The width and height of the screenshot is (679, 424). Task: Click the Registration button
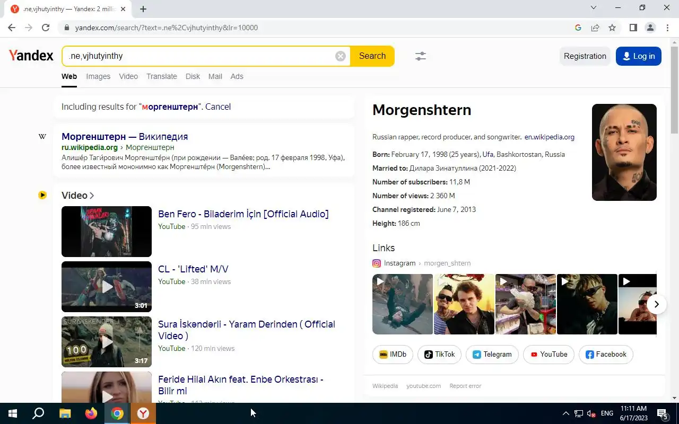point(585,56)
